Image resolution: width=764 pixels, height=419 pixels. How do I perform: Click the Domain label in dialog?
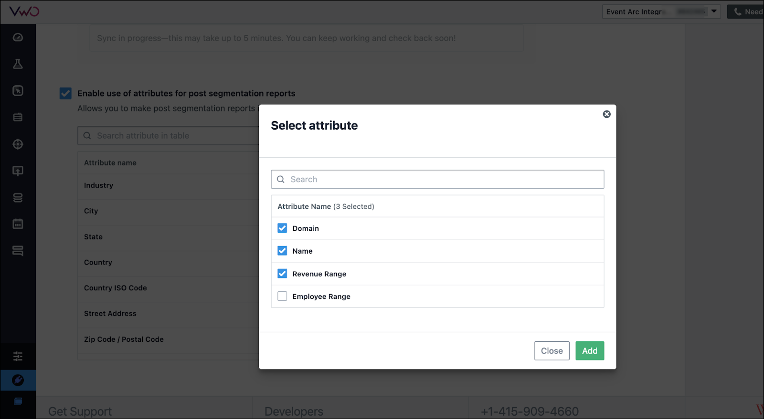[306, 228]
